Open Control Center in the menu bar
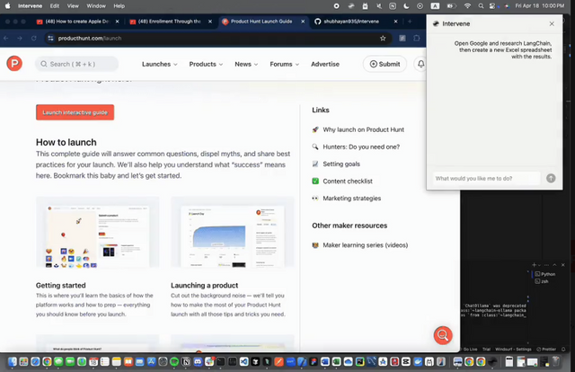 coord(492,6)
